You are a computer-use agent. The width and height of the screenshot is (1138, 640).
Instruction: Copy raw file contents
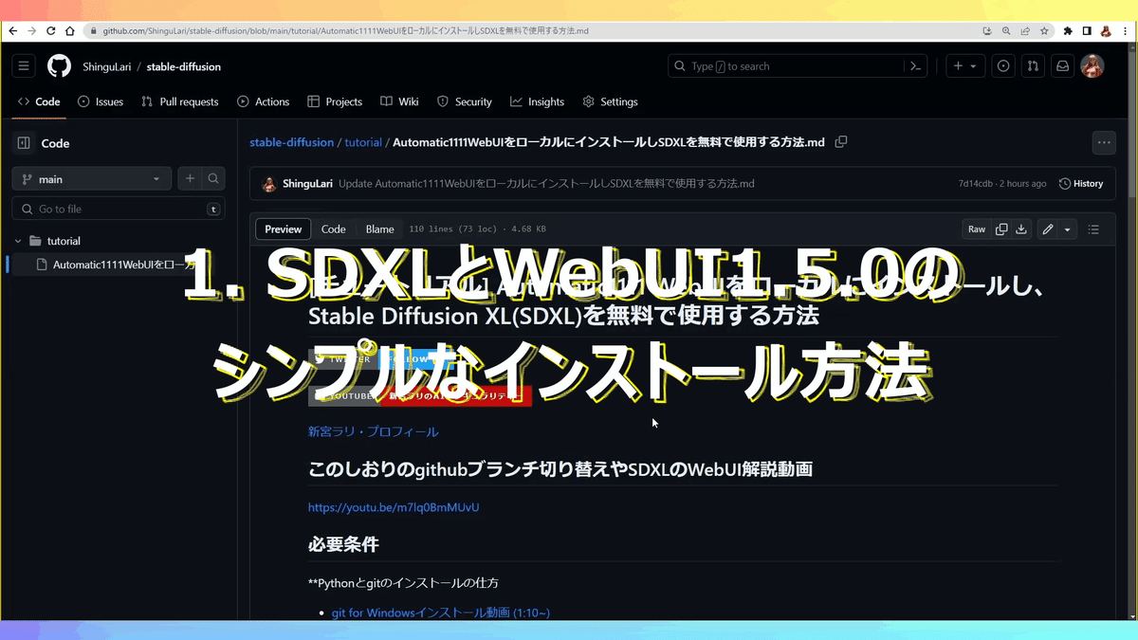pos(1001,229)
